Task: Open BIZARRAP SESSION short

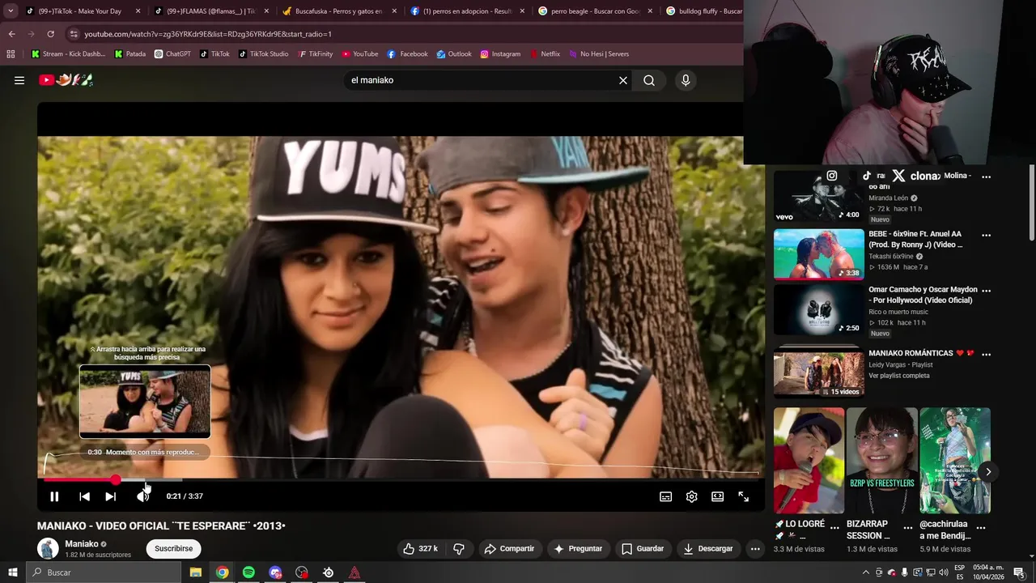Action: tap(881, 460)
